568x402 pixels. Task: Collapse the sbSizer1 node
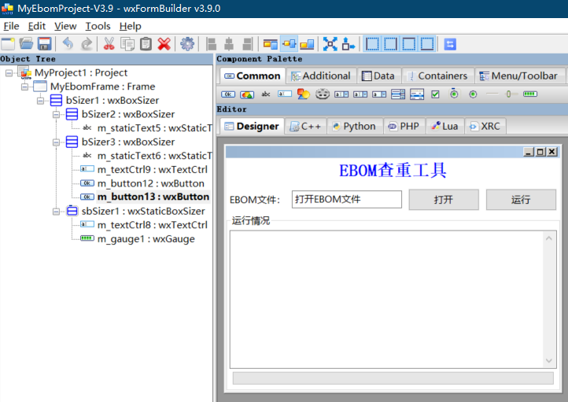click(56, 212)
